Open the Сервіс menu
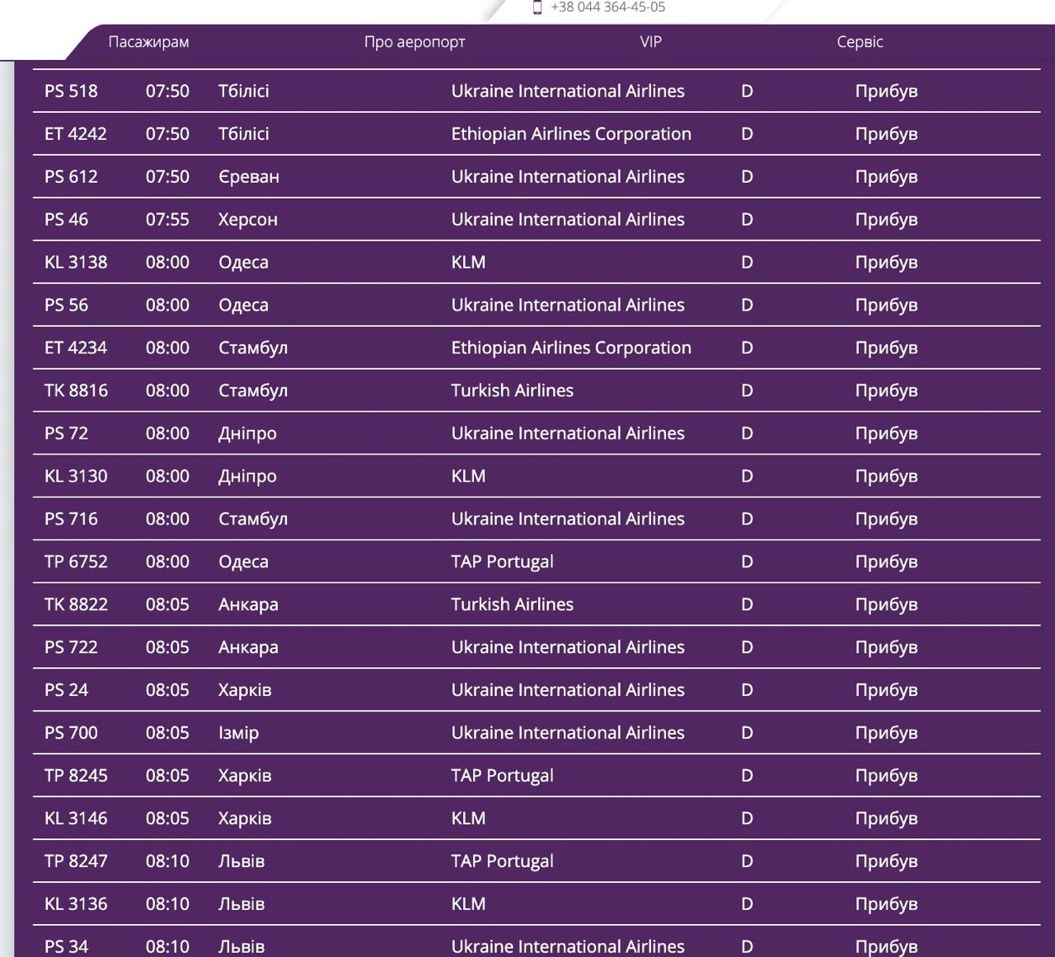Screen dimensions: 1055x957 click(x=860, y=42)
